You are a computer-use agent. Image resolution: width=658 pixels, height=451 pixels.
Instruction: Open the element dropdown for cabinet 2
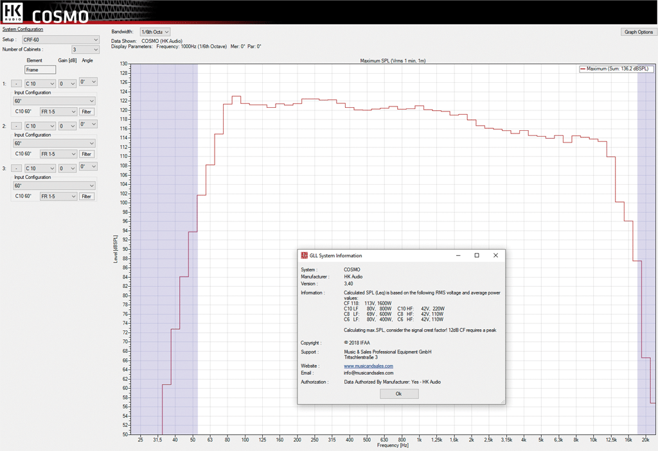[x=40, y=126]
